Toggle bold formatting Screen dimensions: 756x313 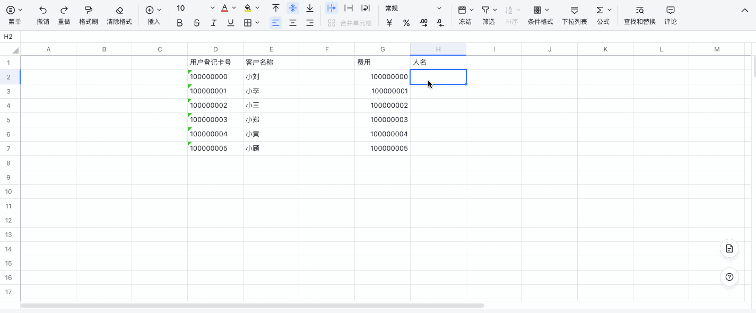pos(180,23)
